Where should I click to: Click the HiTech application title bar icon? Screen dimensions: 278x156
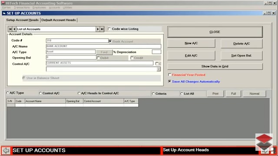tap(3, 3)
